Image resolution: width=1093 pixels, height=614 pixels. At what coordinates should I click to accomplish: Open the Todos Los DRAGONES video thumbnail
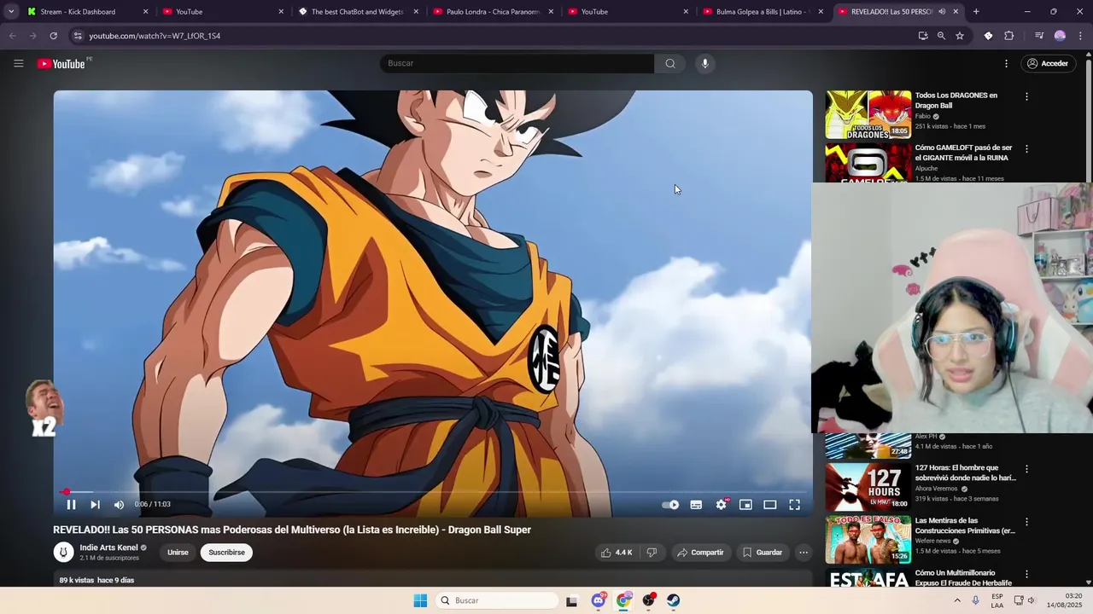click(868, 114)
